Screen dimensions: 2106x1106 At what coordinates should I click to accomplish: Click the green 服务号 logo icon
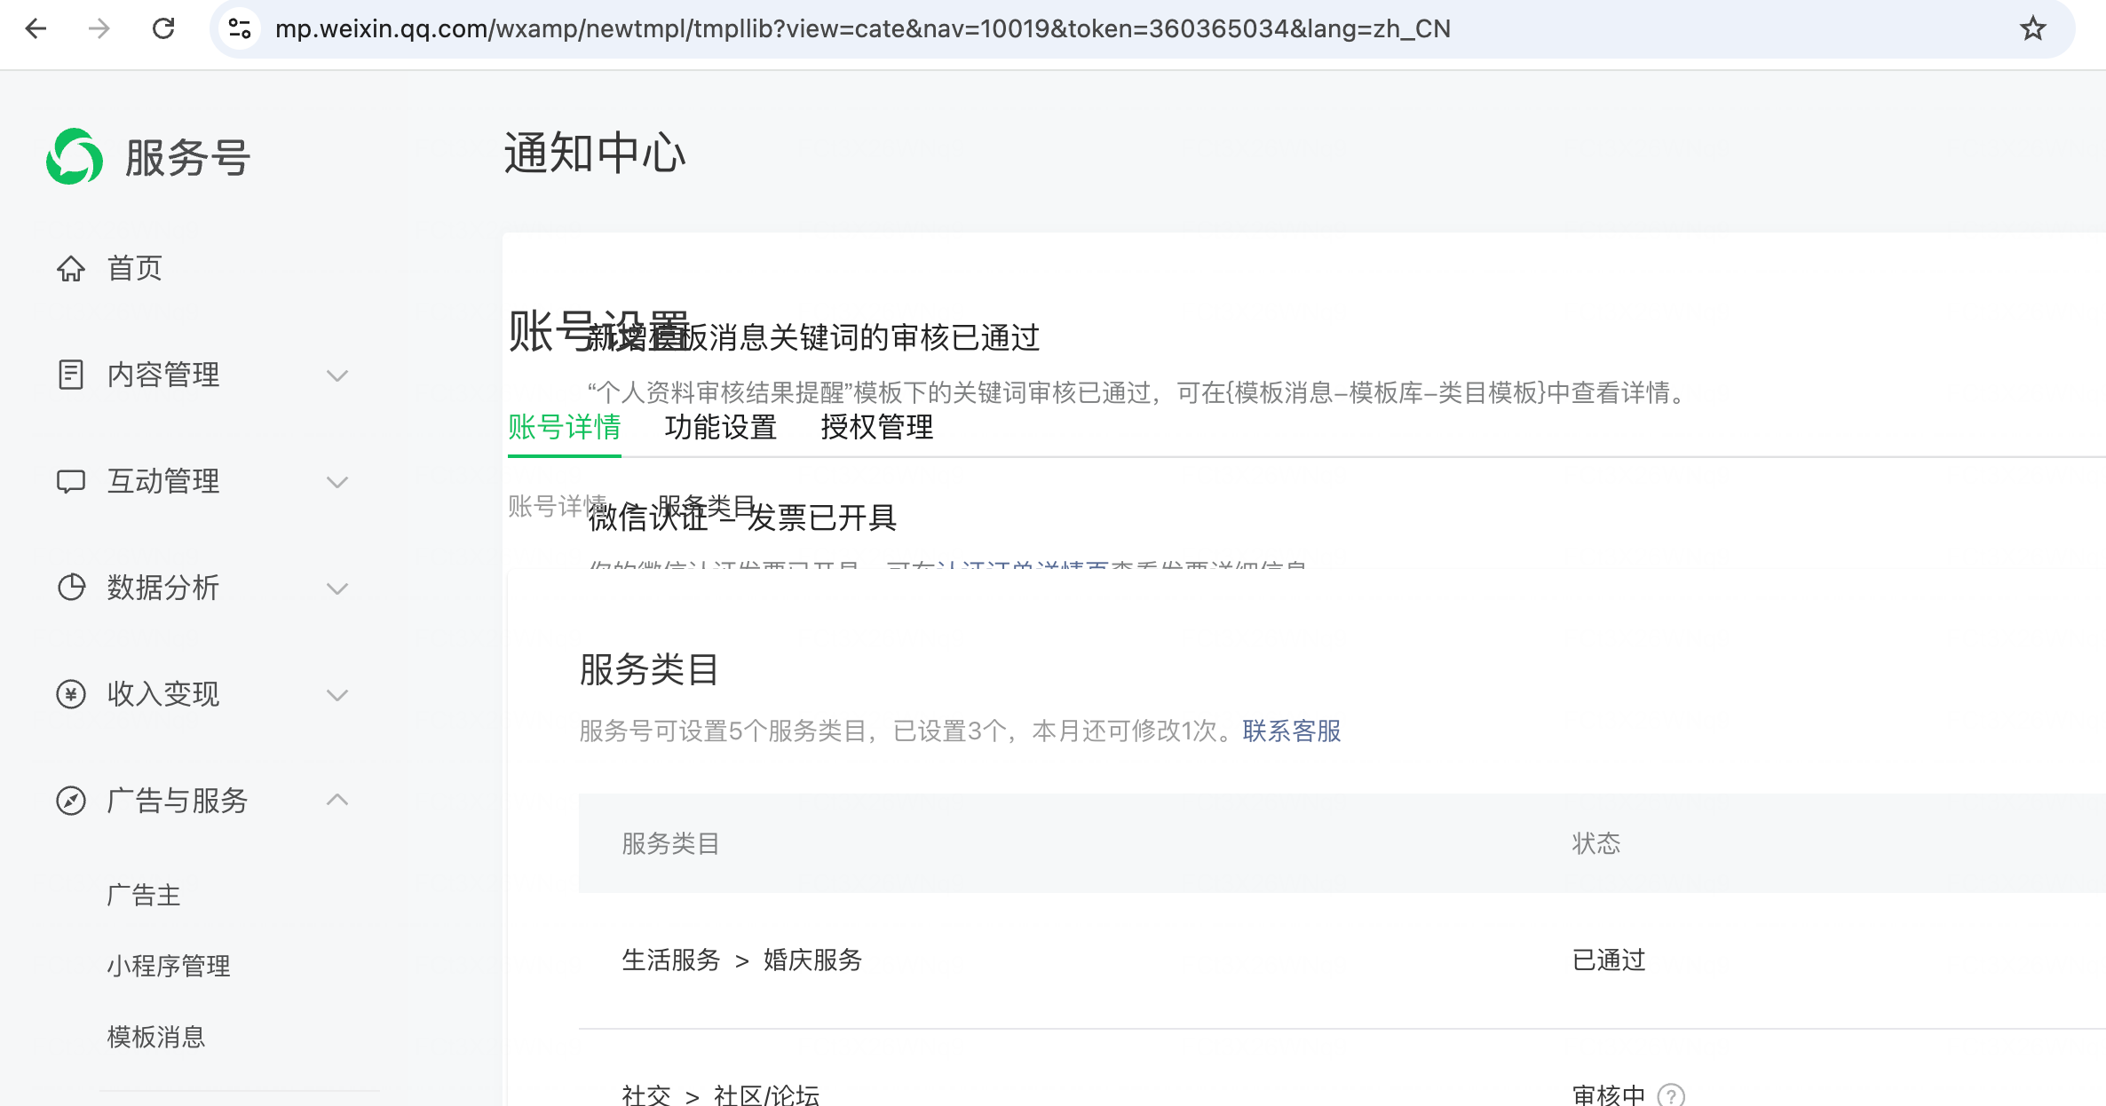click(x=75, y=157)
